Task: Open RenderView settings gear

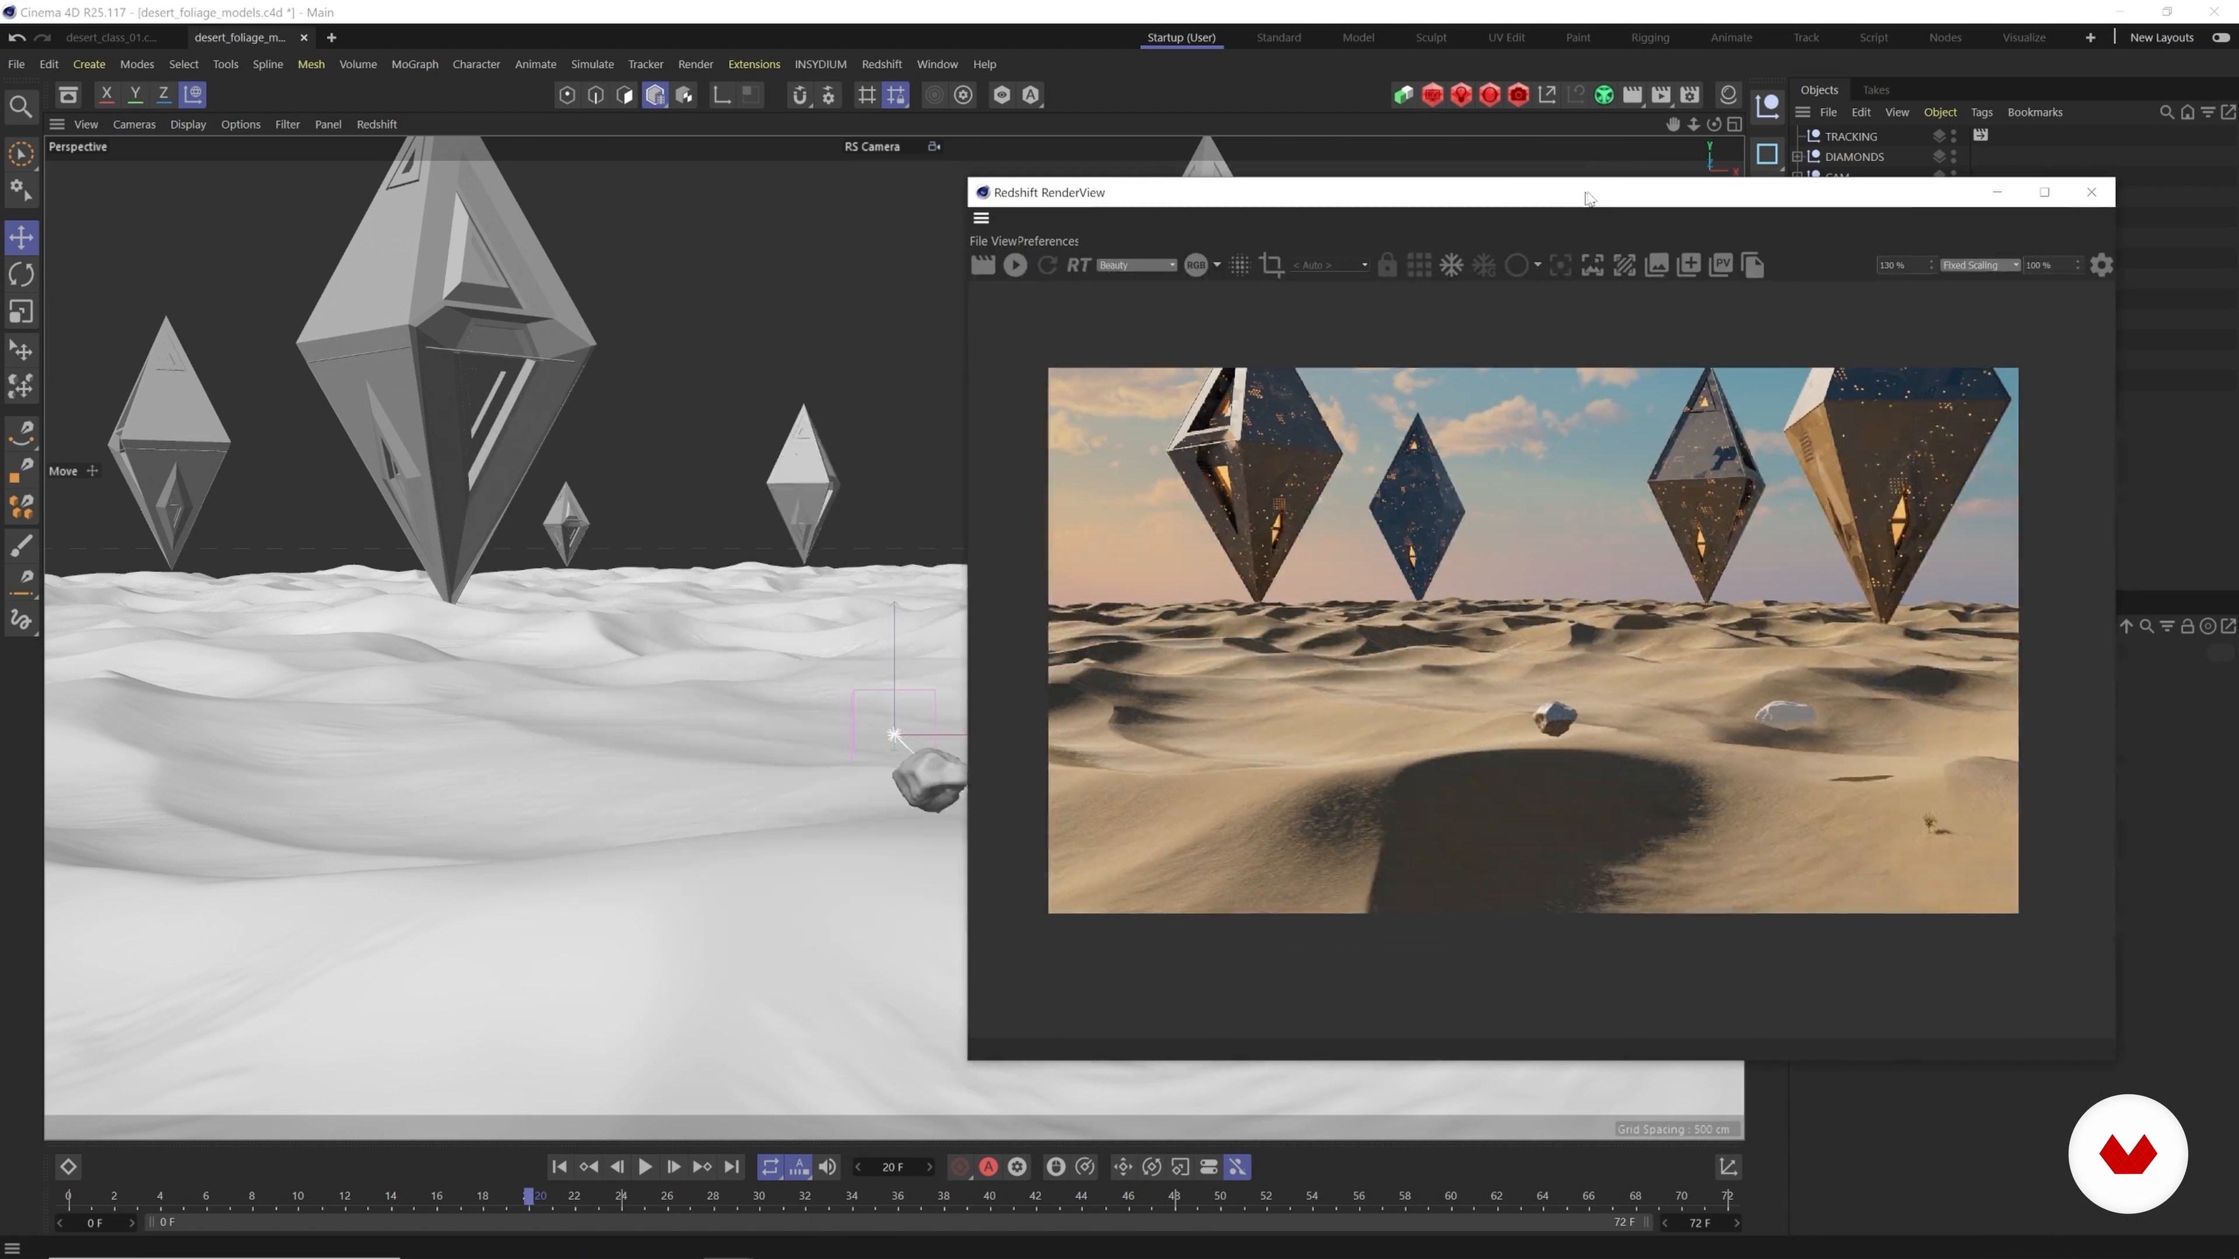Action: [x=2101, y=265]
